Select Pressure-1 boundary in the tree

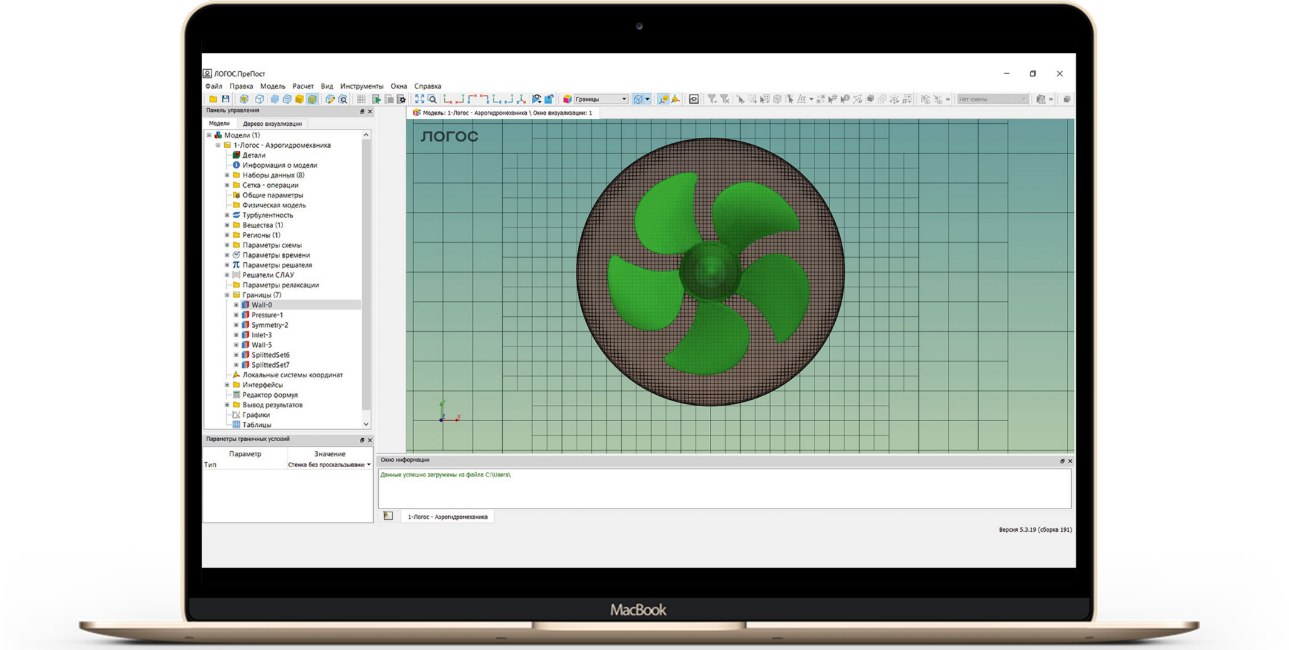pyautogui.click(x=267, y=315)
